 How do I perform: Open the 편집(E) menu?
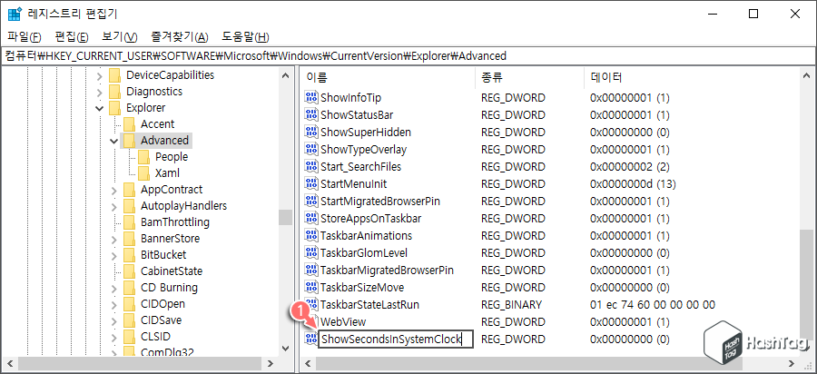pyautogui.click(x=72, y=37)
